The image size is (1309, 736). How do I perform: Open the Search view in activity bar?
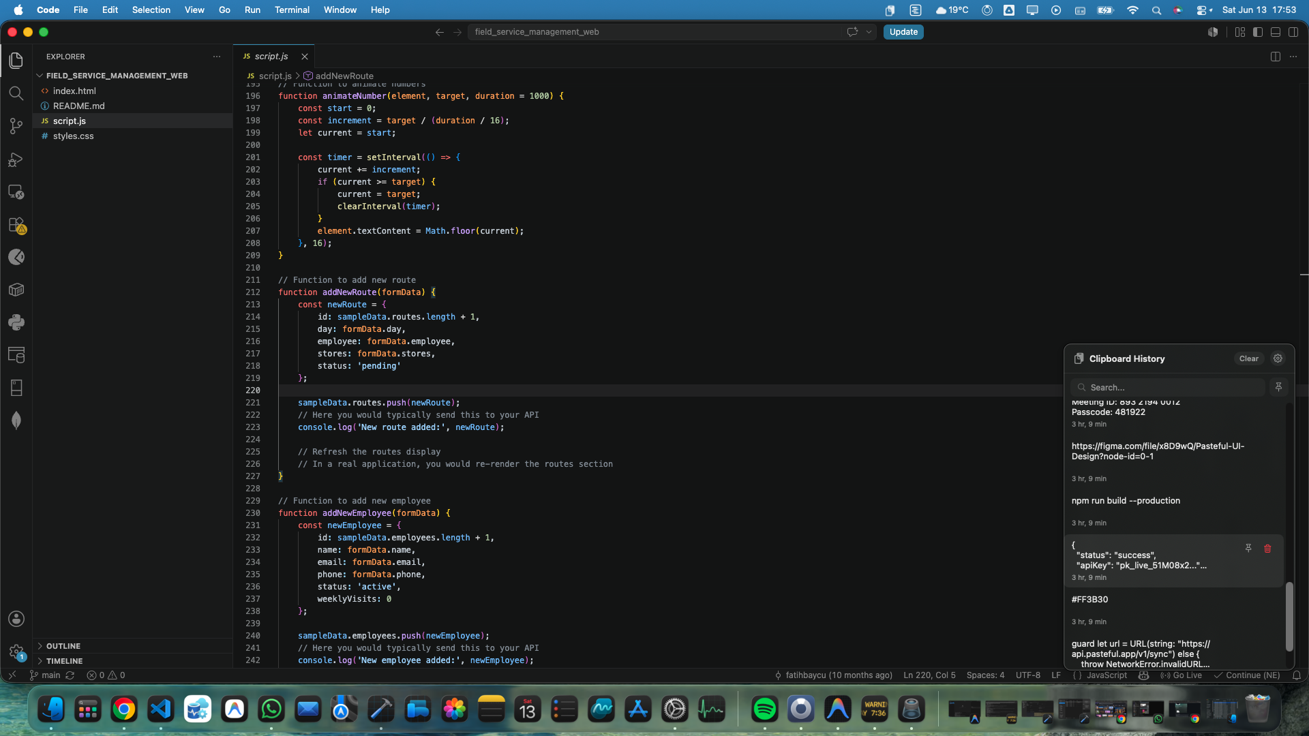coord(16,93)
